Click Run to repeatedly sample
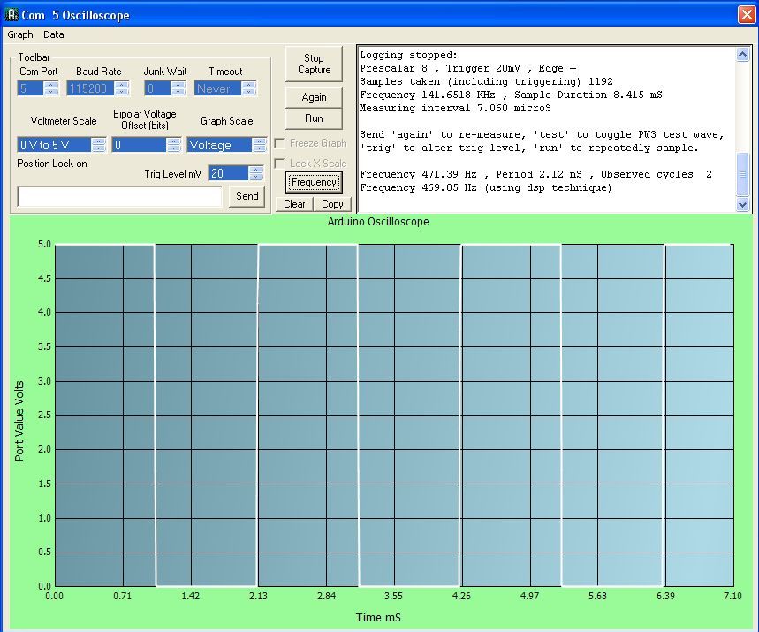This screenshot has width=759, height=632. 314,118
